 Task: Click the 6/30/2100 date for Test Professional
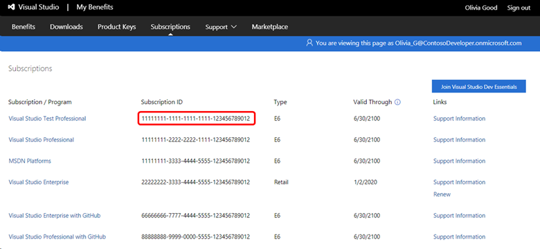pos(366,119)
